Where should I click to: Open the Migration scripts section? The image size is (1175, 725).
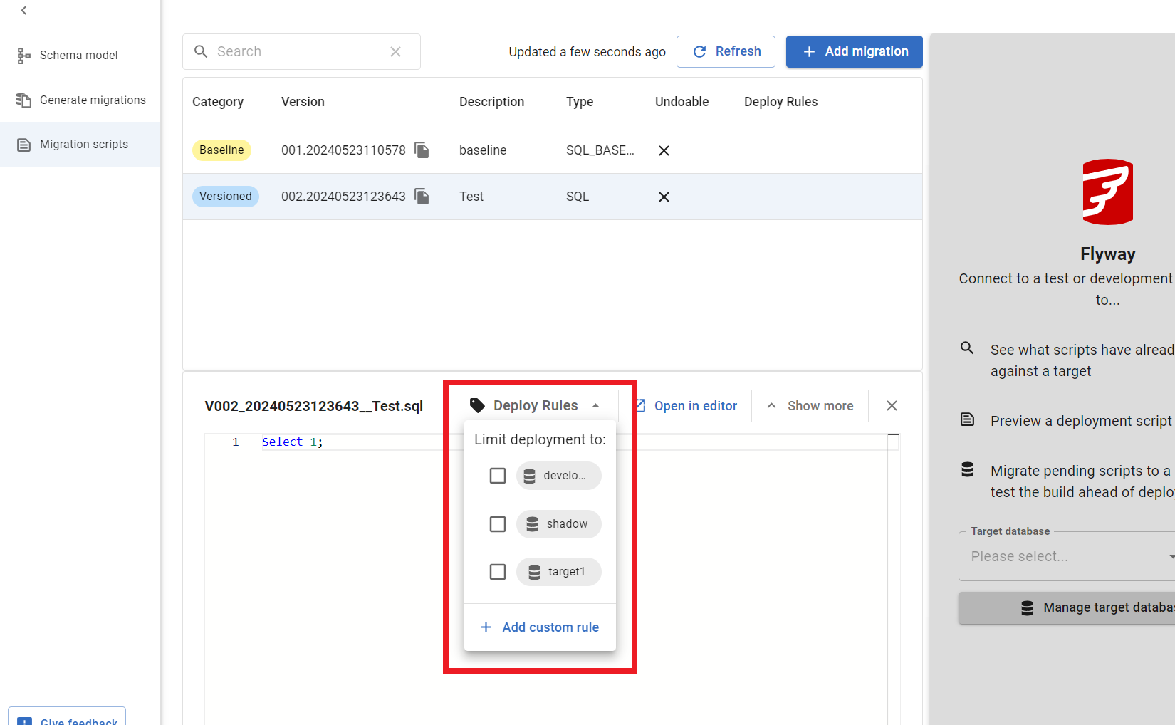pos(83,145)
